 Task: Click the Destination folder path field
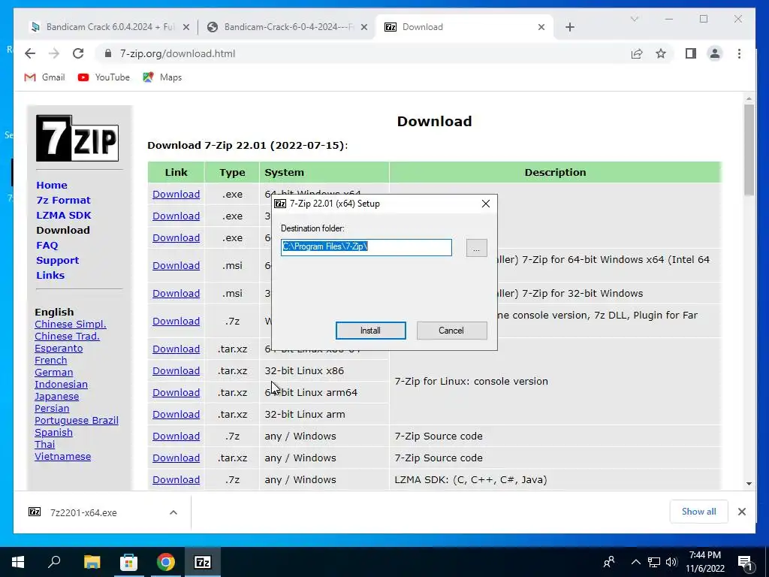pyautogui.click(x=366, y=247)
